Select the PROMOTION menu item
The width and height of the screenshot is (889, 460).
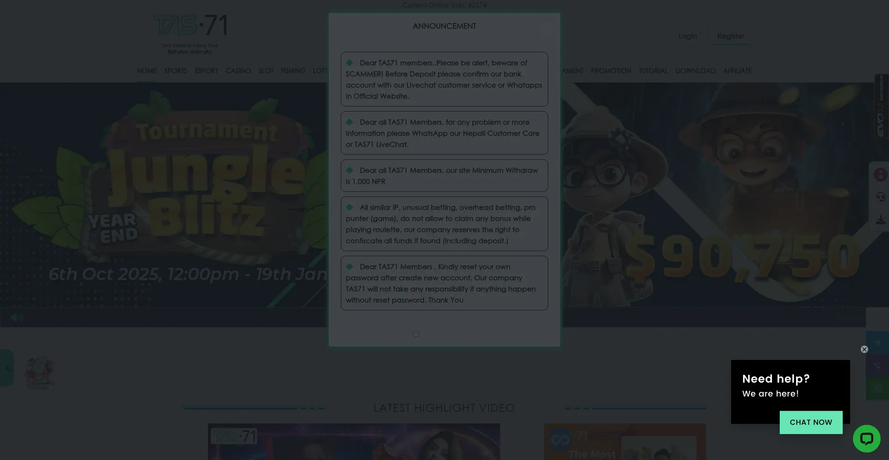point(611,71)
